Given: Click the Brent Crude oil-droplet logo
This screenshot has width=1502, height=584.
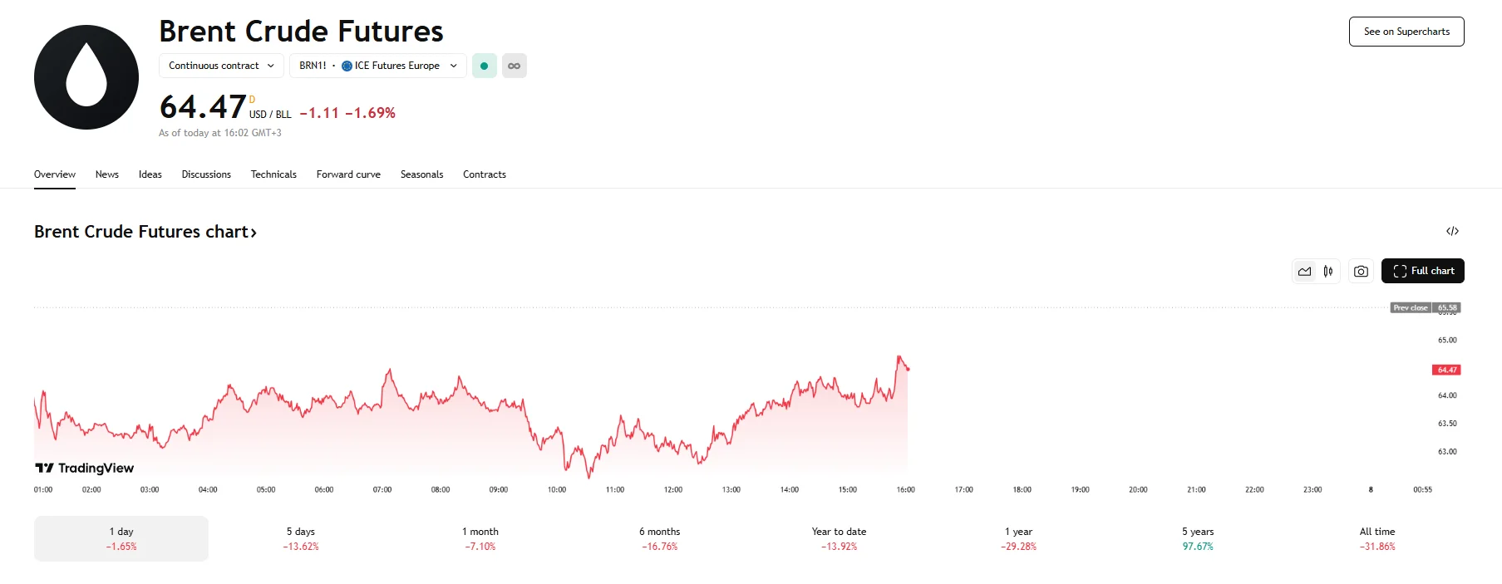Looking at the screenshot, I should click(x=86, y=76).
